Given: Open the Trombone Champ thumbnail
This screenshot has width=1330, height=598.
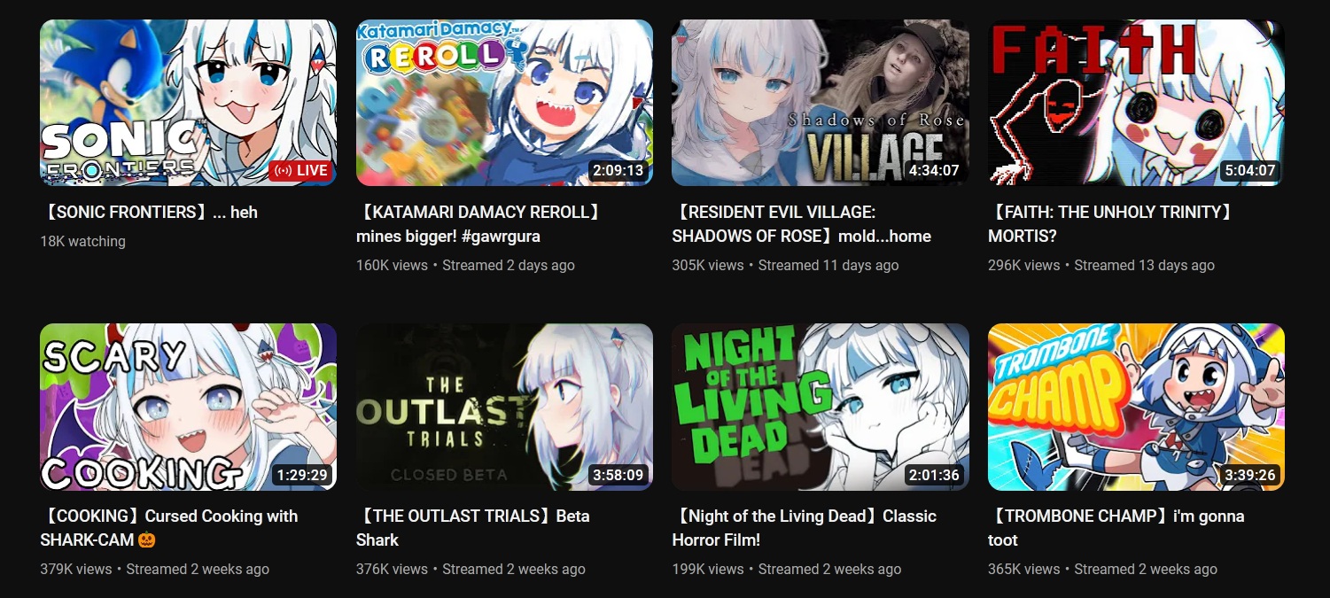Looking at the screenshot, I should tap(1136, 407).
